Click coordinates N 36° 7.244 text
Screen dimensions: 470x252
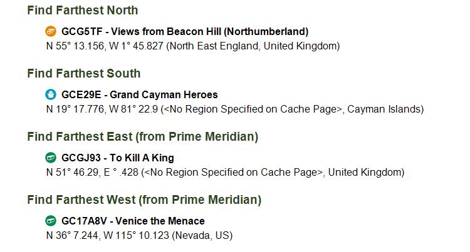point(72,236)
